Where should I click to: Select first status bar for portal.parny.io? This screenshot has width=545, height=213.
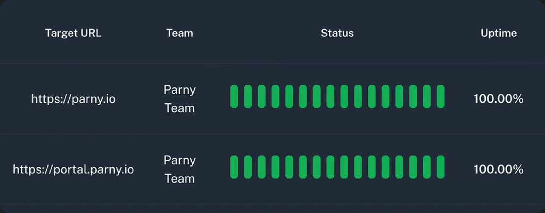(234, 167)
